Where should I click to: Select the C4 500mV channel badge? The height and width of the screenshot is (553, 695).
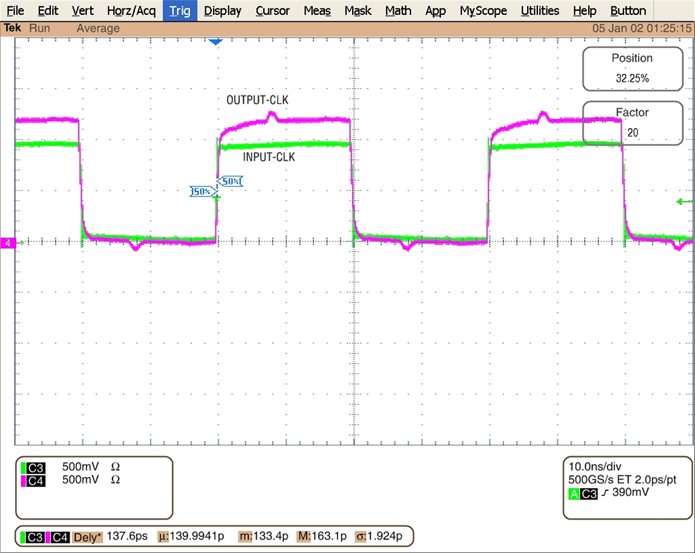pos(33,480)
